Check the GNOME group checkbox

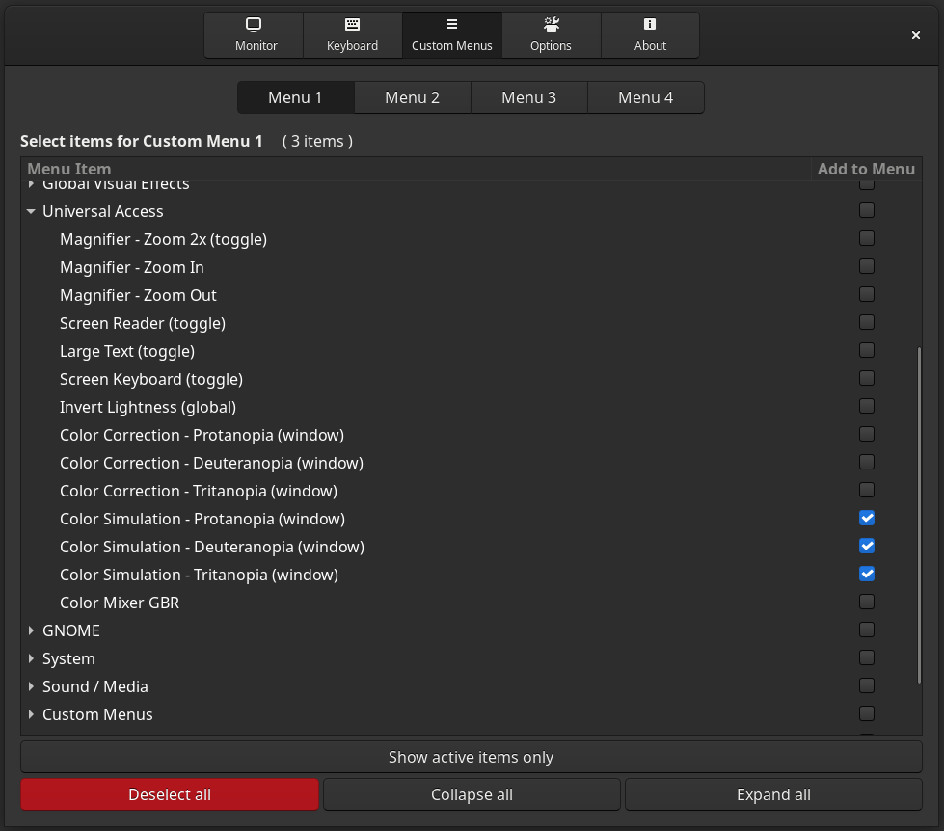pos(866,630)
